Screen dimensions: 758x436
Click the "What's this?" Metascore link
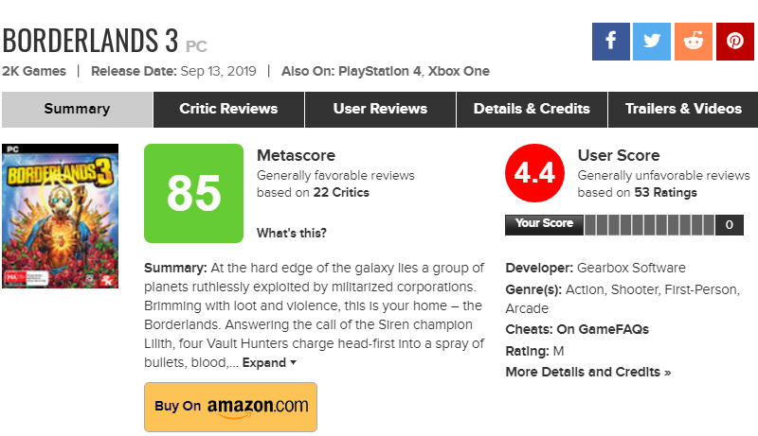[291, 233]
